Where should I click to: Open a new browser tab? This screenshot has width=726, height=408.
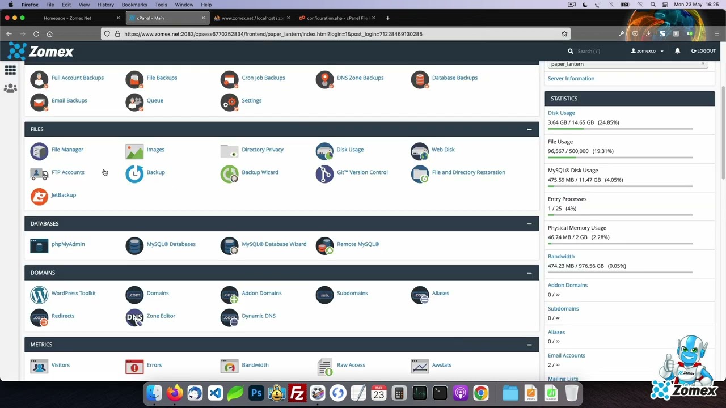point(388,18)
